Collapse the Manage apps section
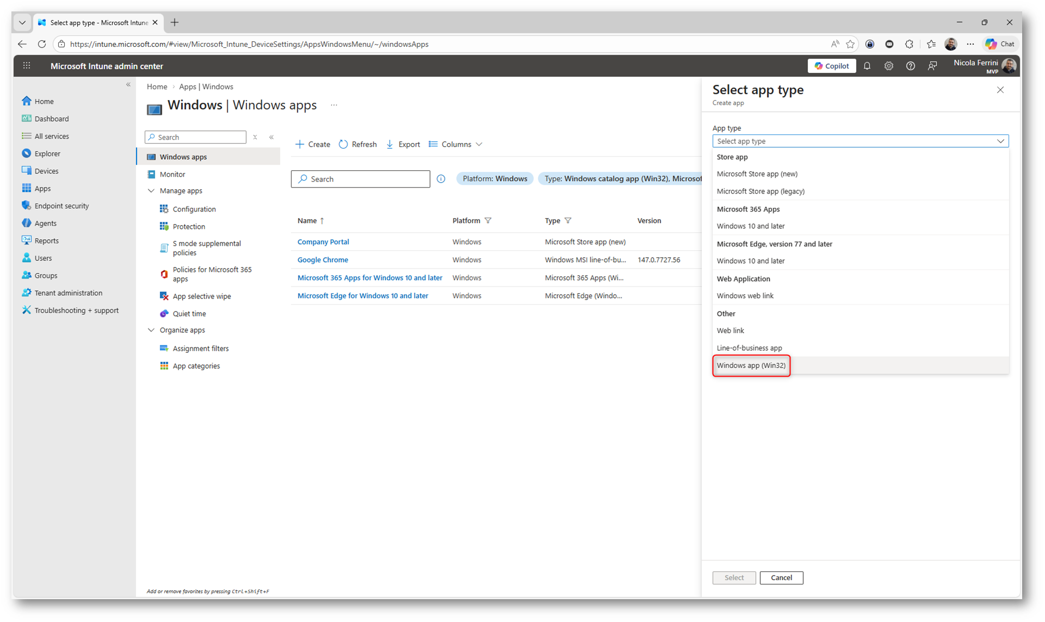Screen dimensions: 1045x622 point(151,191)
